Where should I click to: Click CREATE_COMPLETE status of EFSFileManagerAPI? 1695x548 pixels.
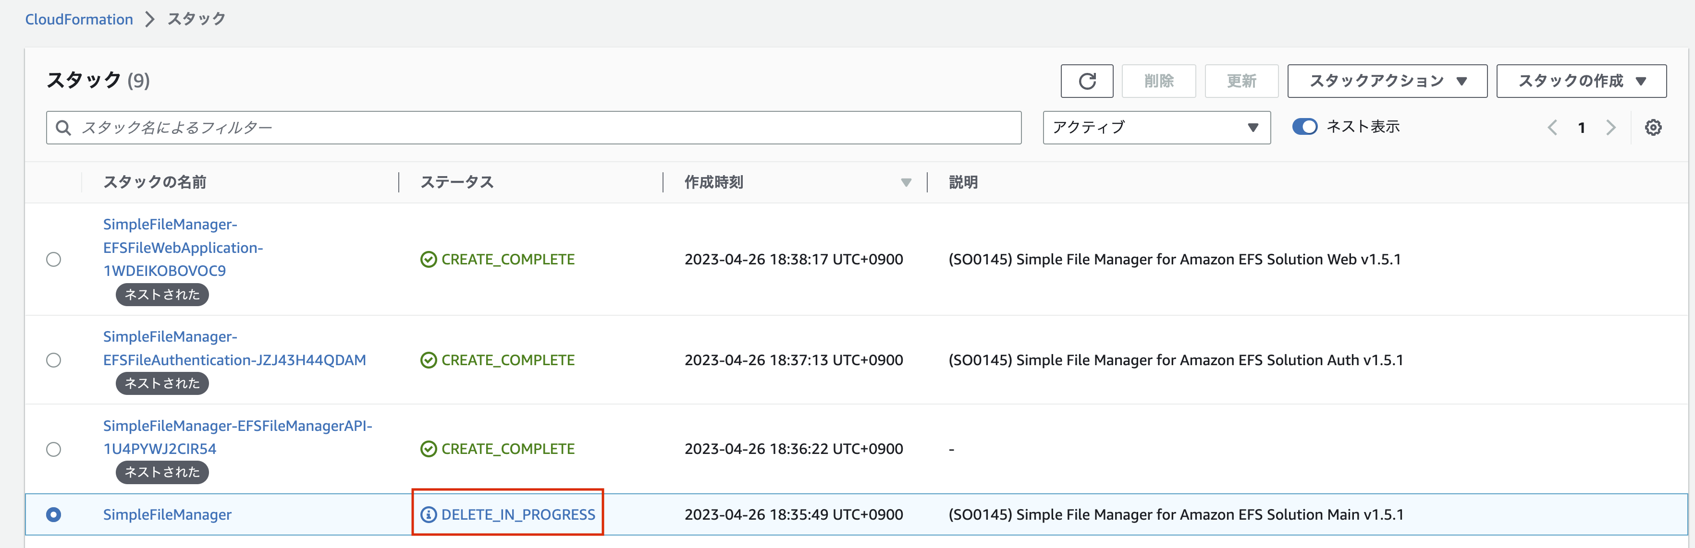coord(508,449)
